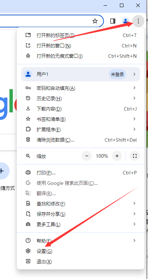
Task: Click the printer icon for 打印
Action: (28, 172)
